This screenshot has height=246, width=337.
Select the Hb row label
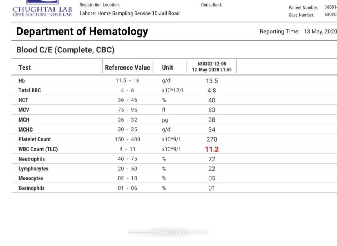(x=22, y=81)
